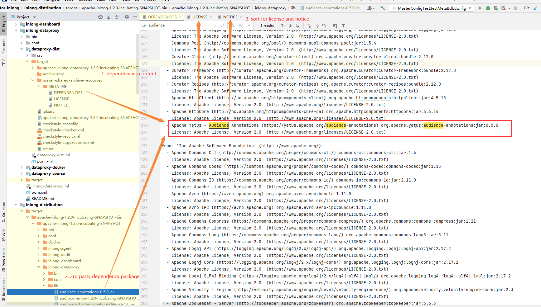The image size is (541, 307).
Task: Start debugging with the green bug icon
Action: (488, 8)
